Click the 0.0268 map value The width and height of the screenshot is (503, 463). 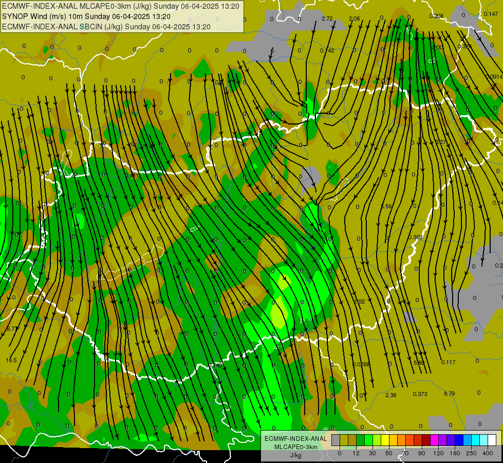[x=361, y=364]
